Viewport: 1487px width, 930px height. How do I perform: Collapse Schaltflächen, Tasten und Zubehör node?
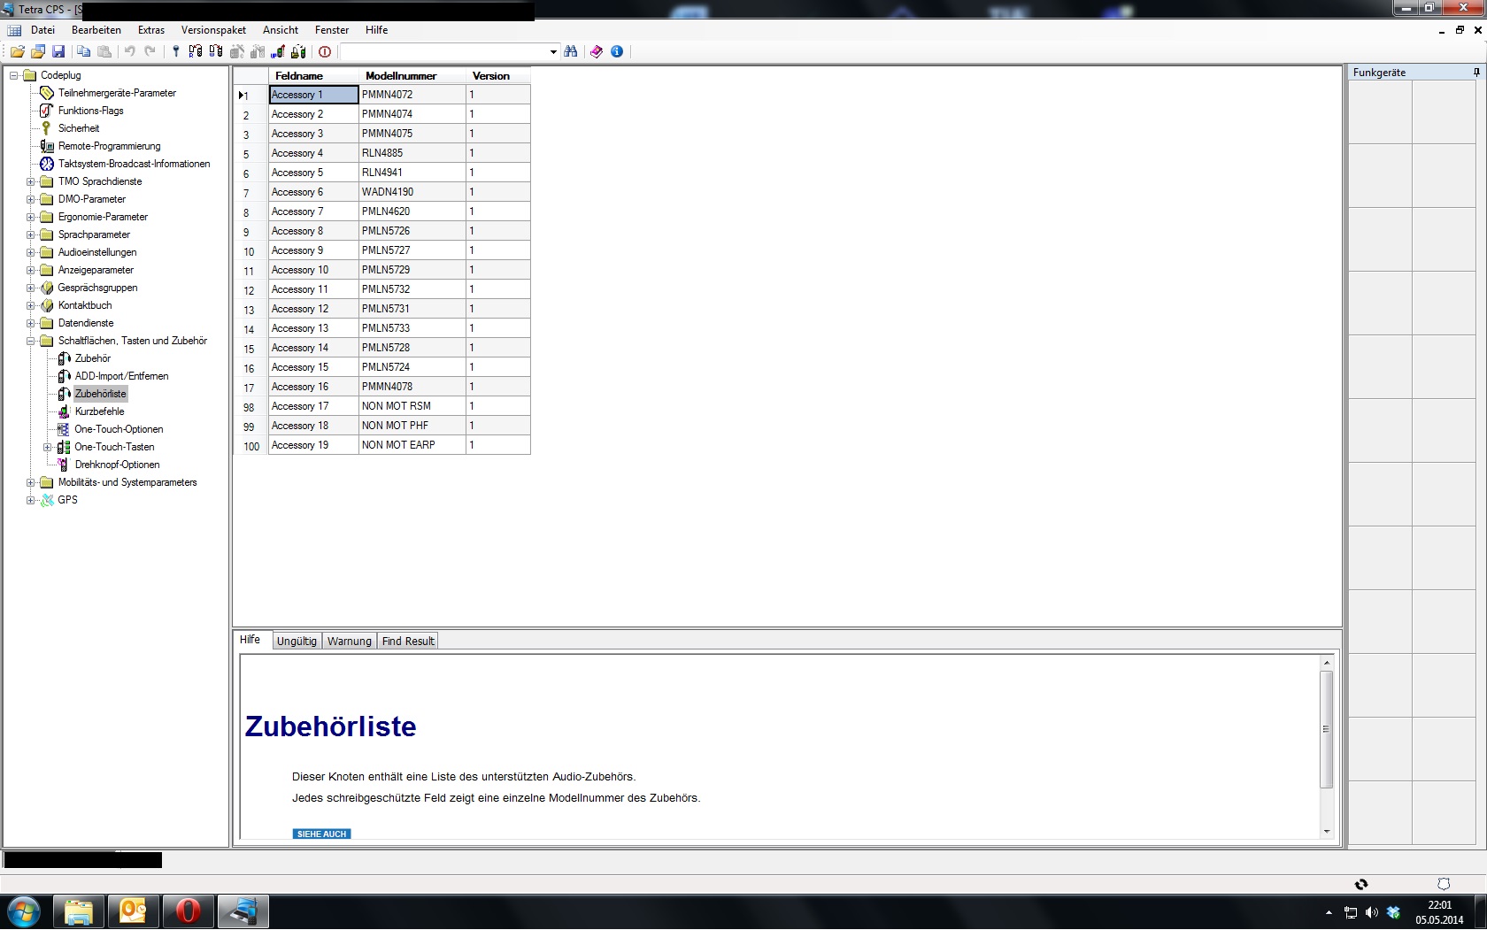31,341
